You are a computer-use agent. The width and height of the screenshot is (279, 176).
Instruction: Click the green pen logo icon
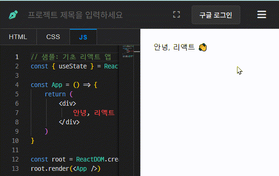[x=14, y=15]
